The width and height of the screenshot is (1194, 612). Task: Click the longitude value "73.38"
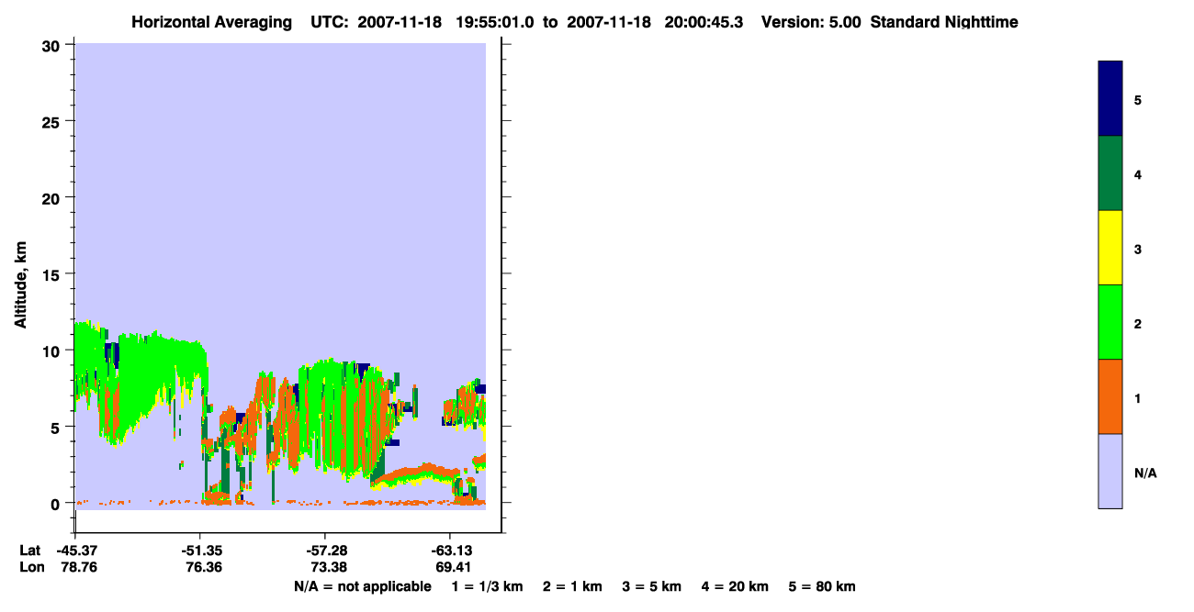pos(328,567)
